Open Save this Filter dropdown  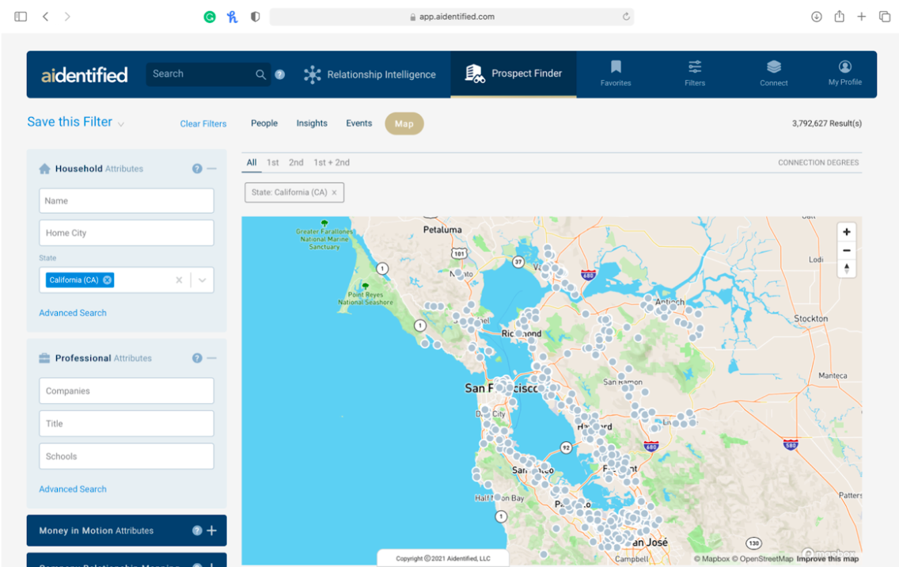tap(121, 124)
